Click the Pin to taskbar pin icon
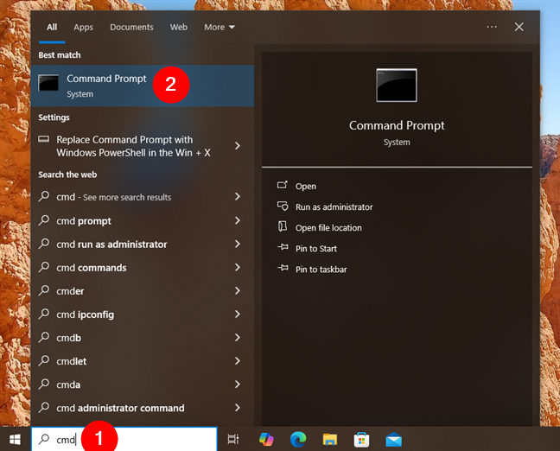Viewport: 560px width, 451px height. pyautogui.click(x=283, y=268)
